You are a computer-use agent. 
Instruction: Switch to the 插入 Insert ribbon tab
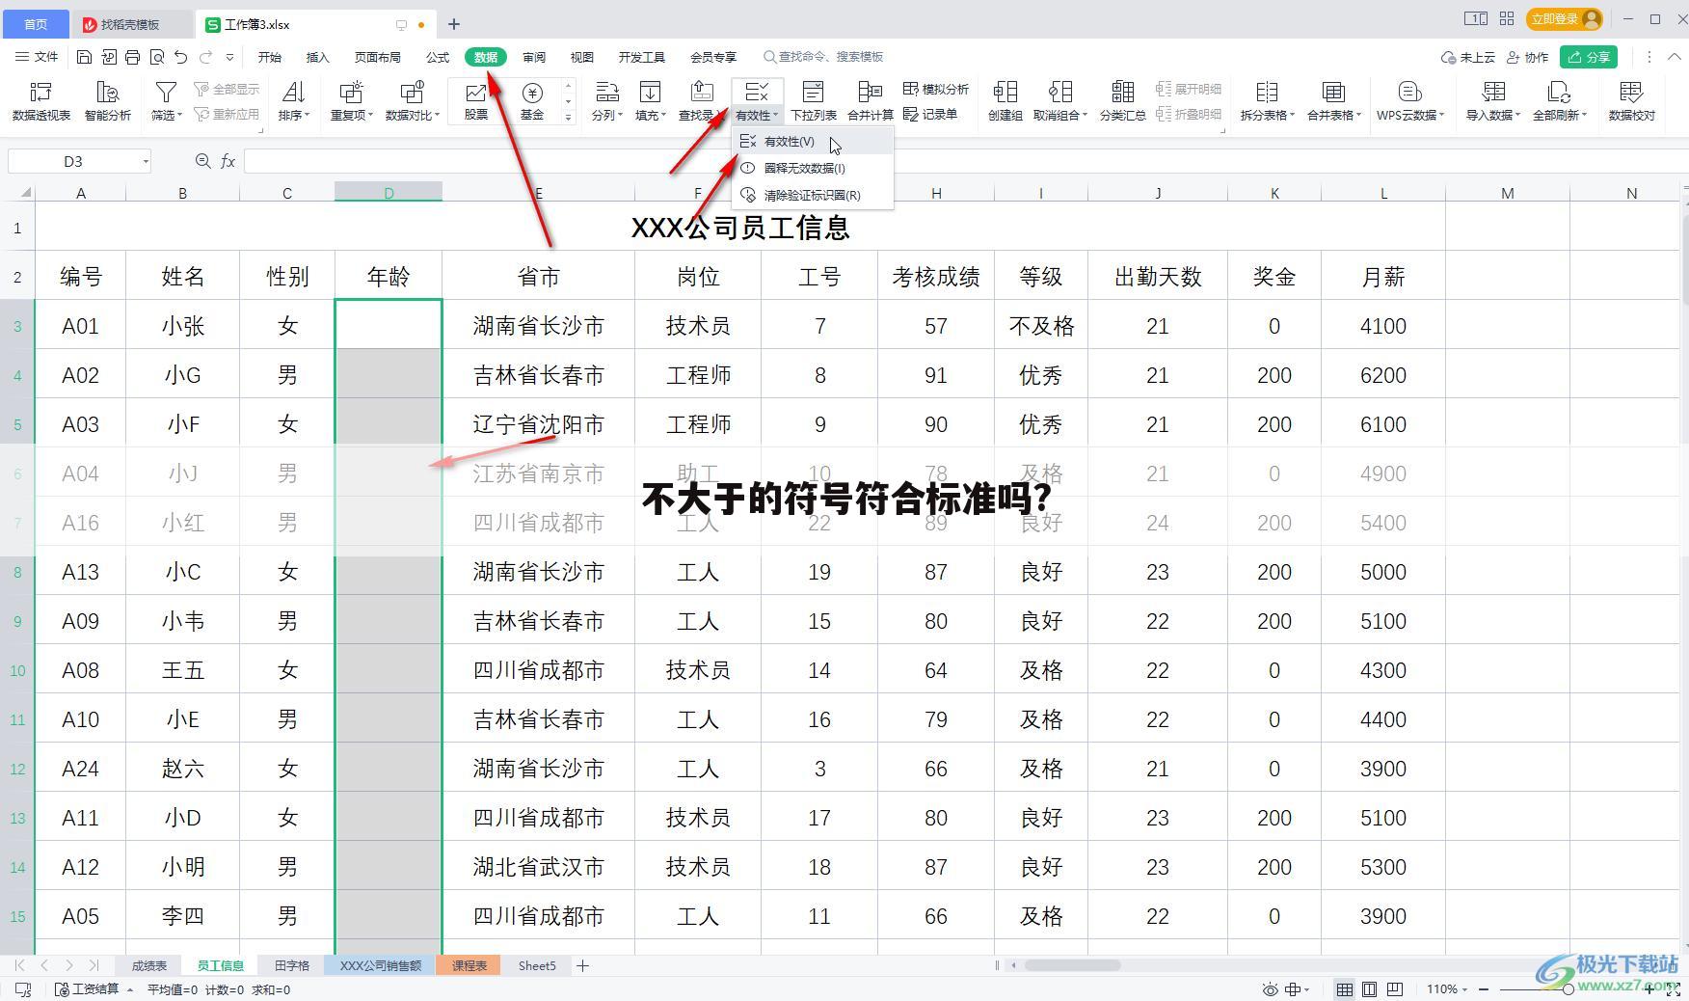pos(318,57)
